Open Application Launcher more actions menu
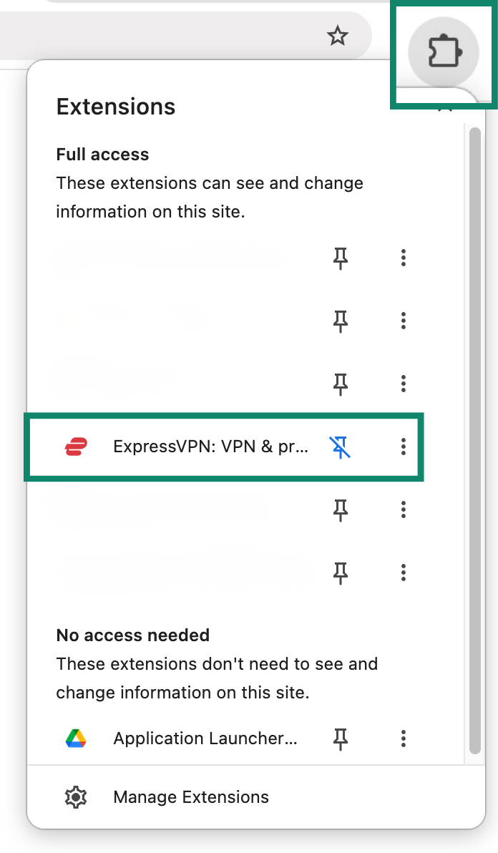This screenshot has width=498, height=853. point(403,739)
